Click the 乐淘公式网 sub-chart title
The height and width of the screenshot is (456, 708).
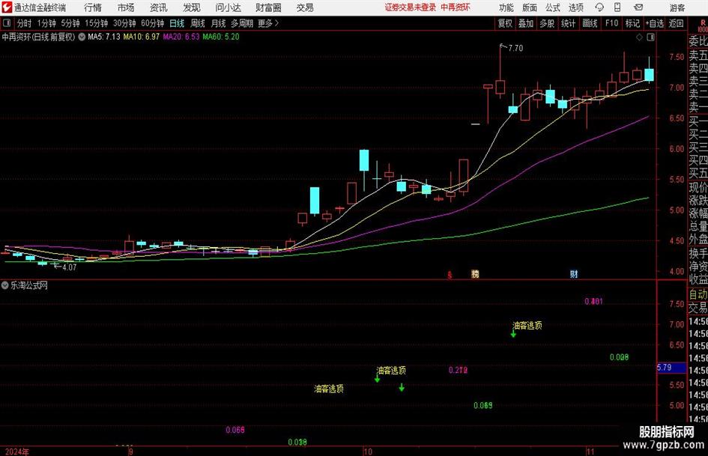[x=29, y=285]
